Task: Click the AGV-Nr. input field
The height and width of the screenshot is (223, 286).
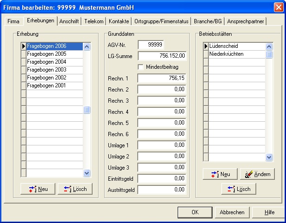Action: coord(151,45)
